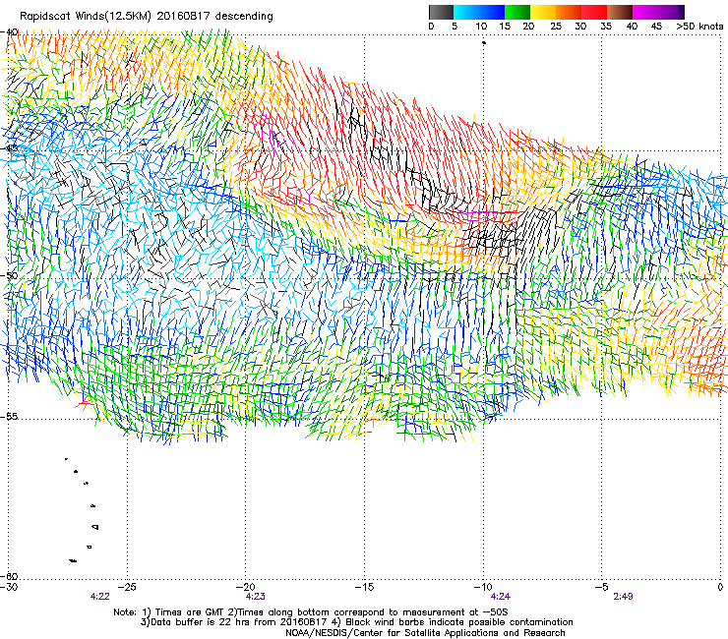Screen dimensions: 728x639
Task: Click the brown 35-40 knots legend swatch
Action: click(620, 12)
